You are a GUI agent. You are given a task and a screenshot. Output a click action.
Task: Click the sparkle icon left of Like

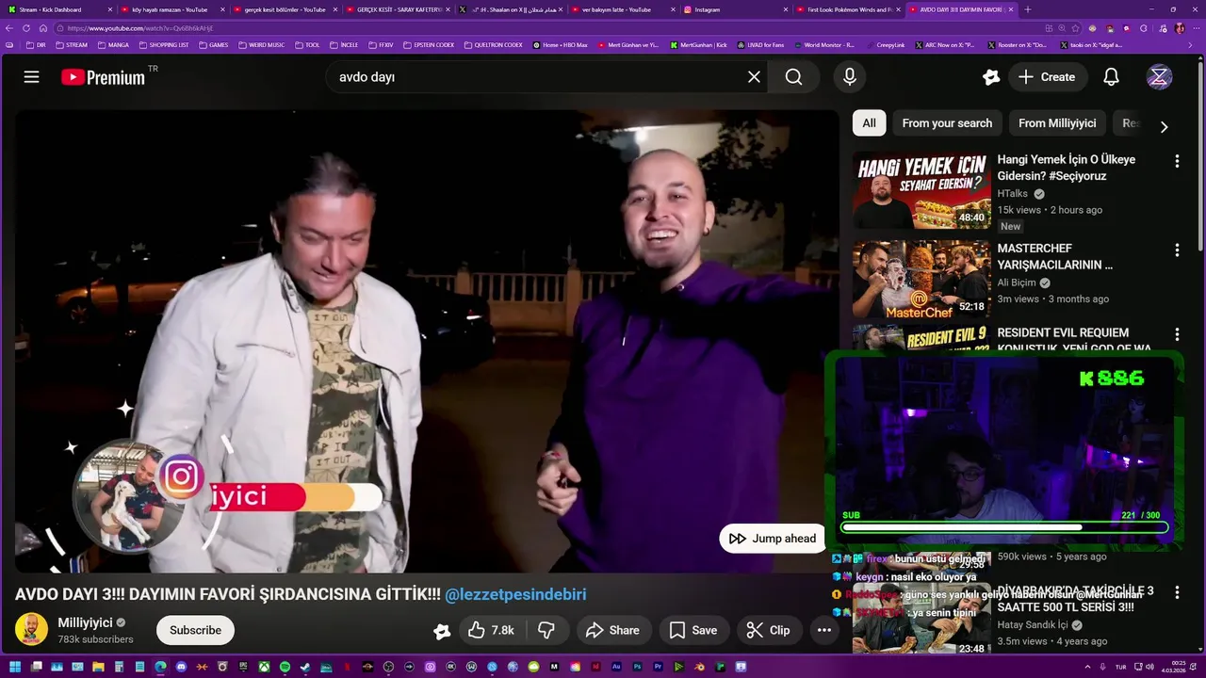pos(441,631)
